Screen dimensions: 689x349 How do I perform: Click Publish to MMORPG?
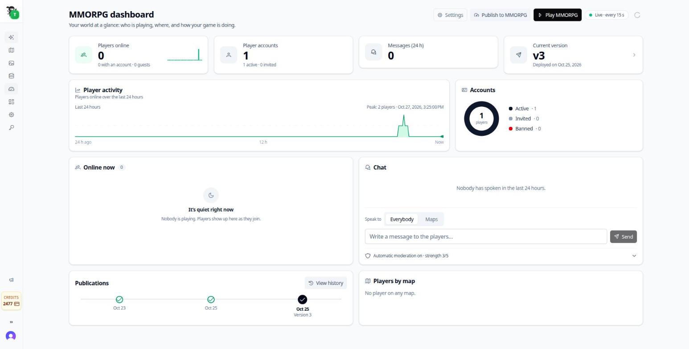(500, 15)
